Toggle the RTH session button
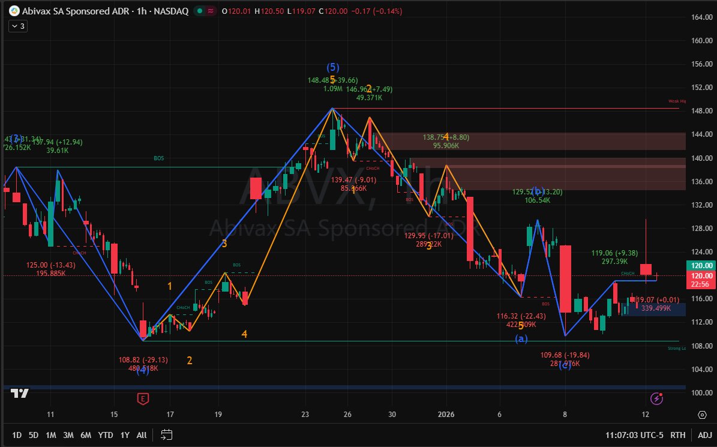Image resolution: width=717 pixels, height=447 pixels. click(x=677, y=435)
